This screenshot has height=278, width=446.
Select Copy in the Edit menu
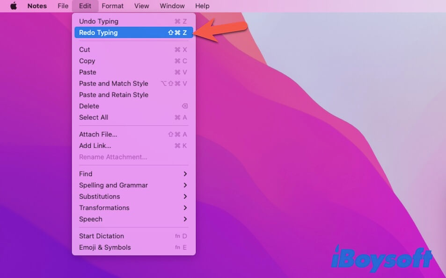pyautogui.click(x=87, y=61)
